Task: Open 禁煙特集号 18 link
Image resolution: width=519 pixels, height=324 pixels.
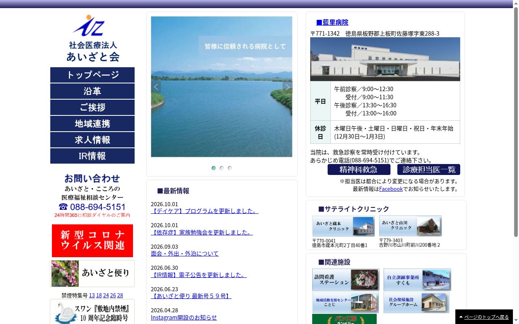Action: tap(99, 295)
